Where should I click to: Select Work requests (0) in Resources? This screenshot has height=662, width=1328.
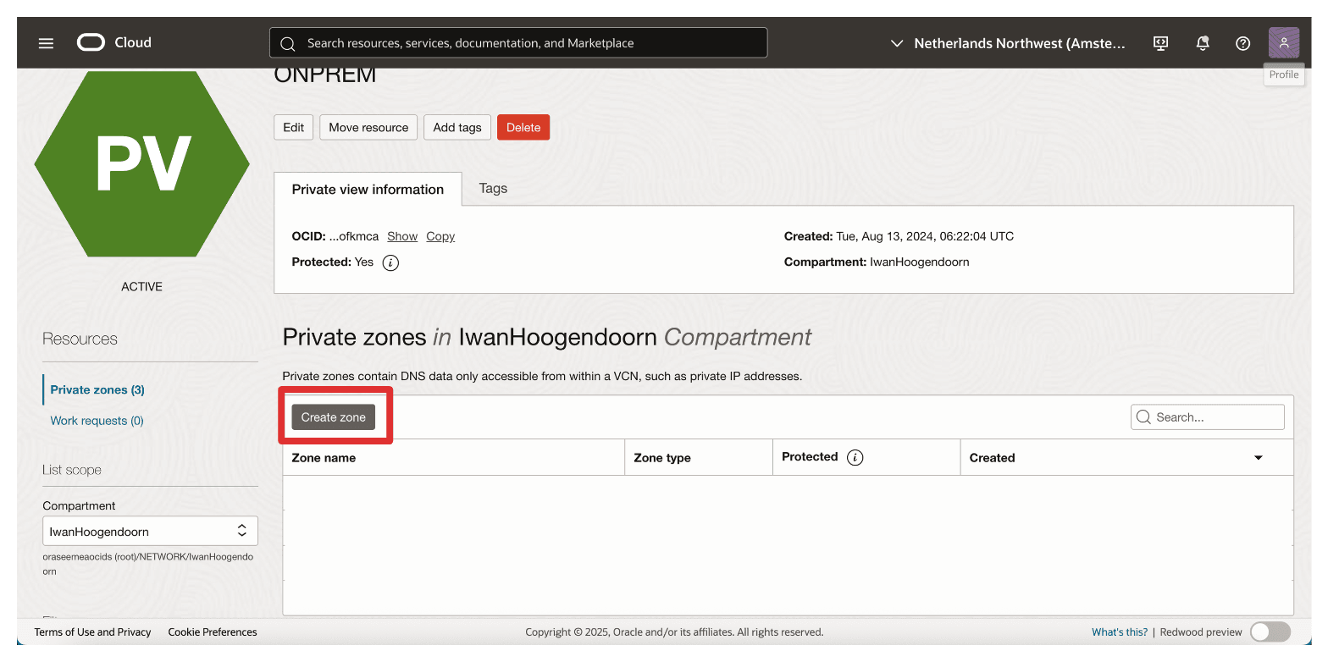[x=97, y=421]
